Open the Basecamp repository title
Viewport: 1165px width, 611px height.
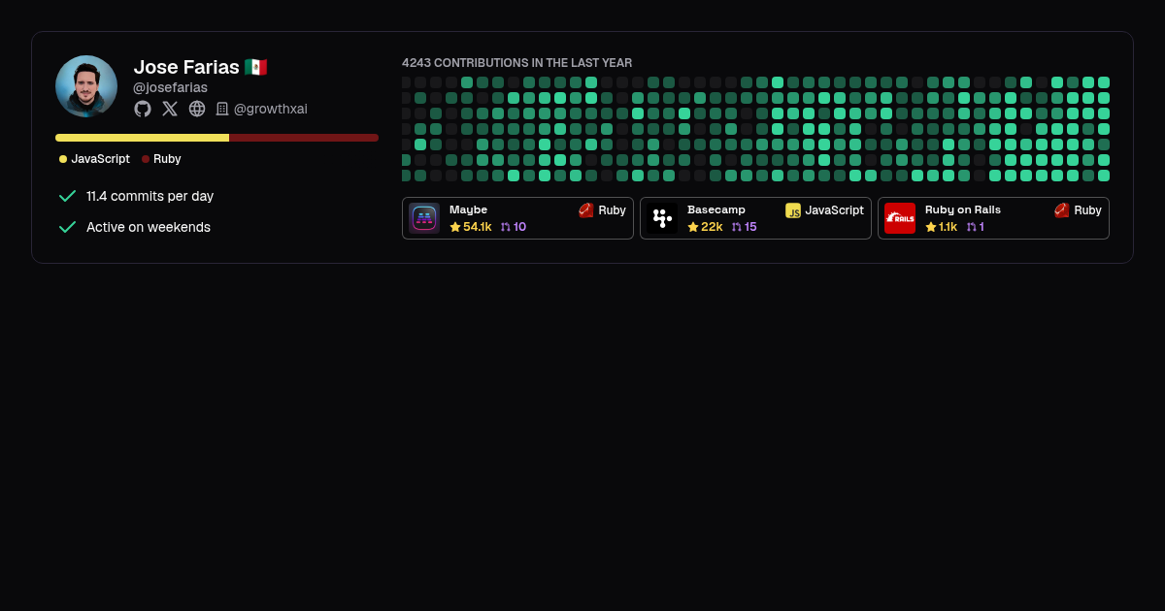(x=716, y=209)
